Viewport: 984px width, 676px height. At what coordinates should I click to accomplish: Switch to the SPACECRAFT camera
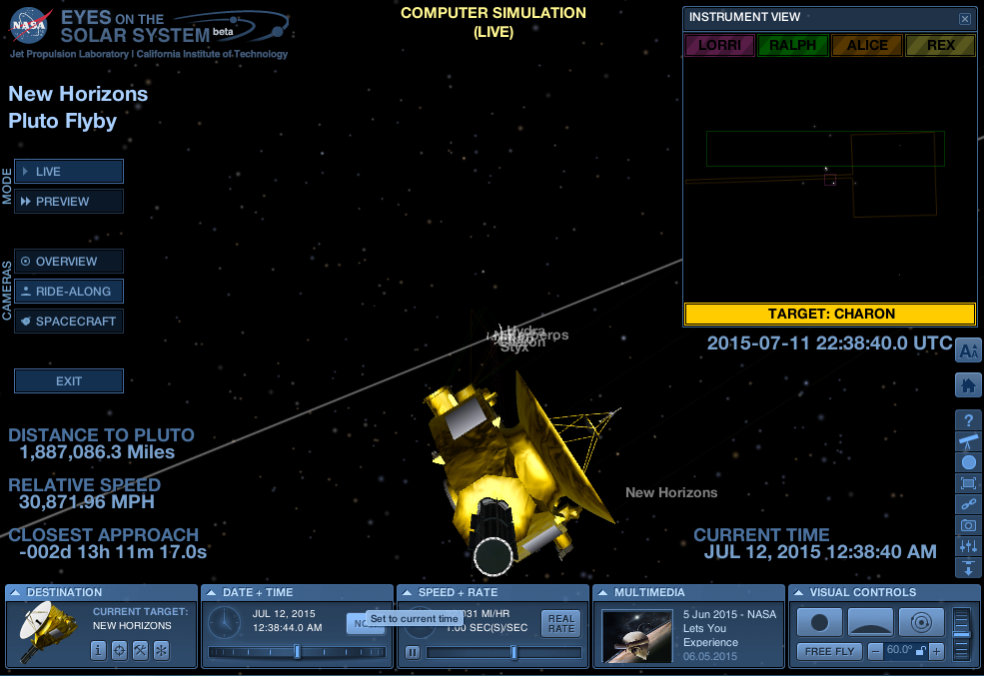(68, 321)
